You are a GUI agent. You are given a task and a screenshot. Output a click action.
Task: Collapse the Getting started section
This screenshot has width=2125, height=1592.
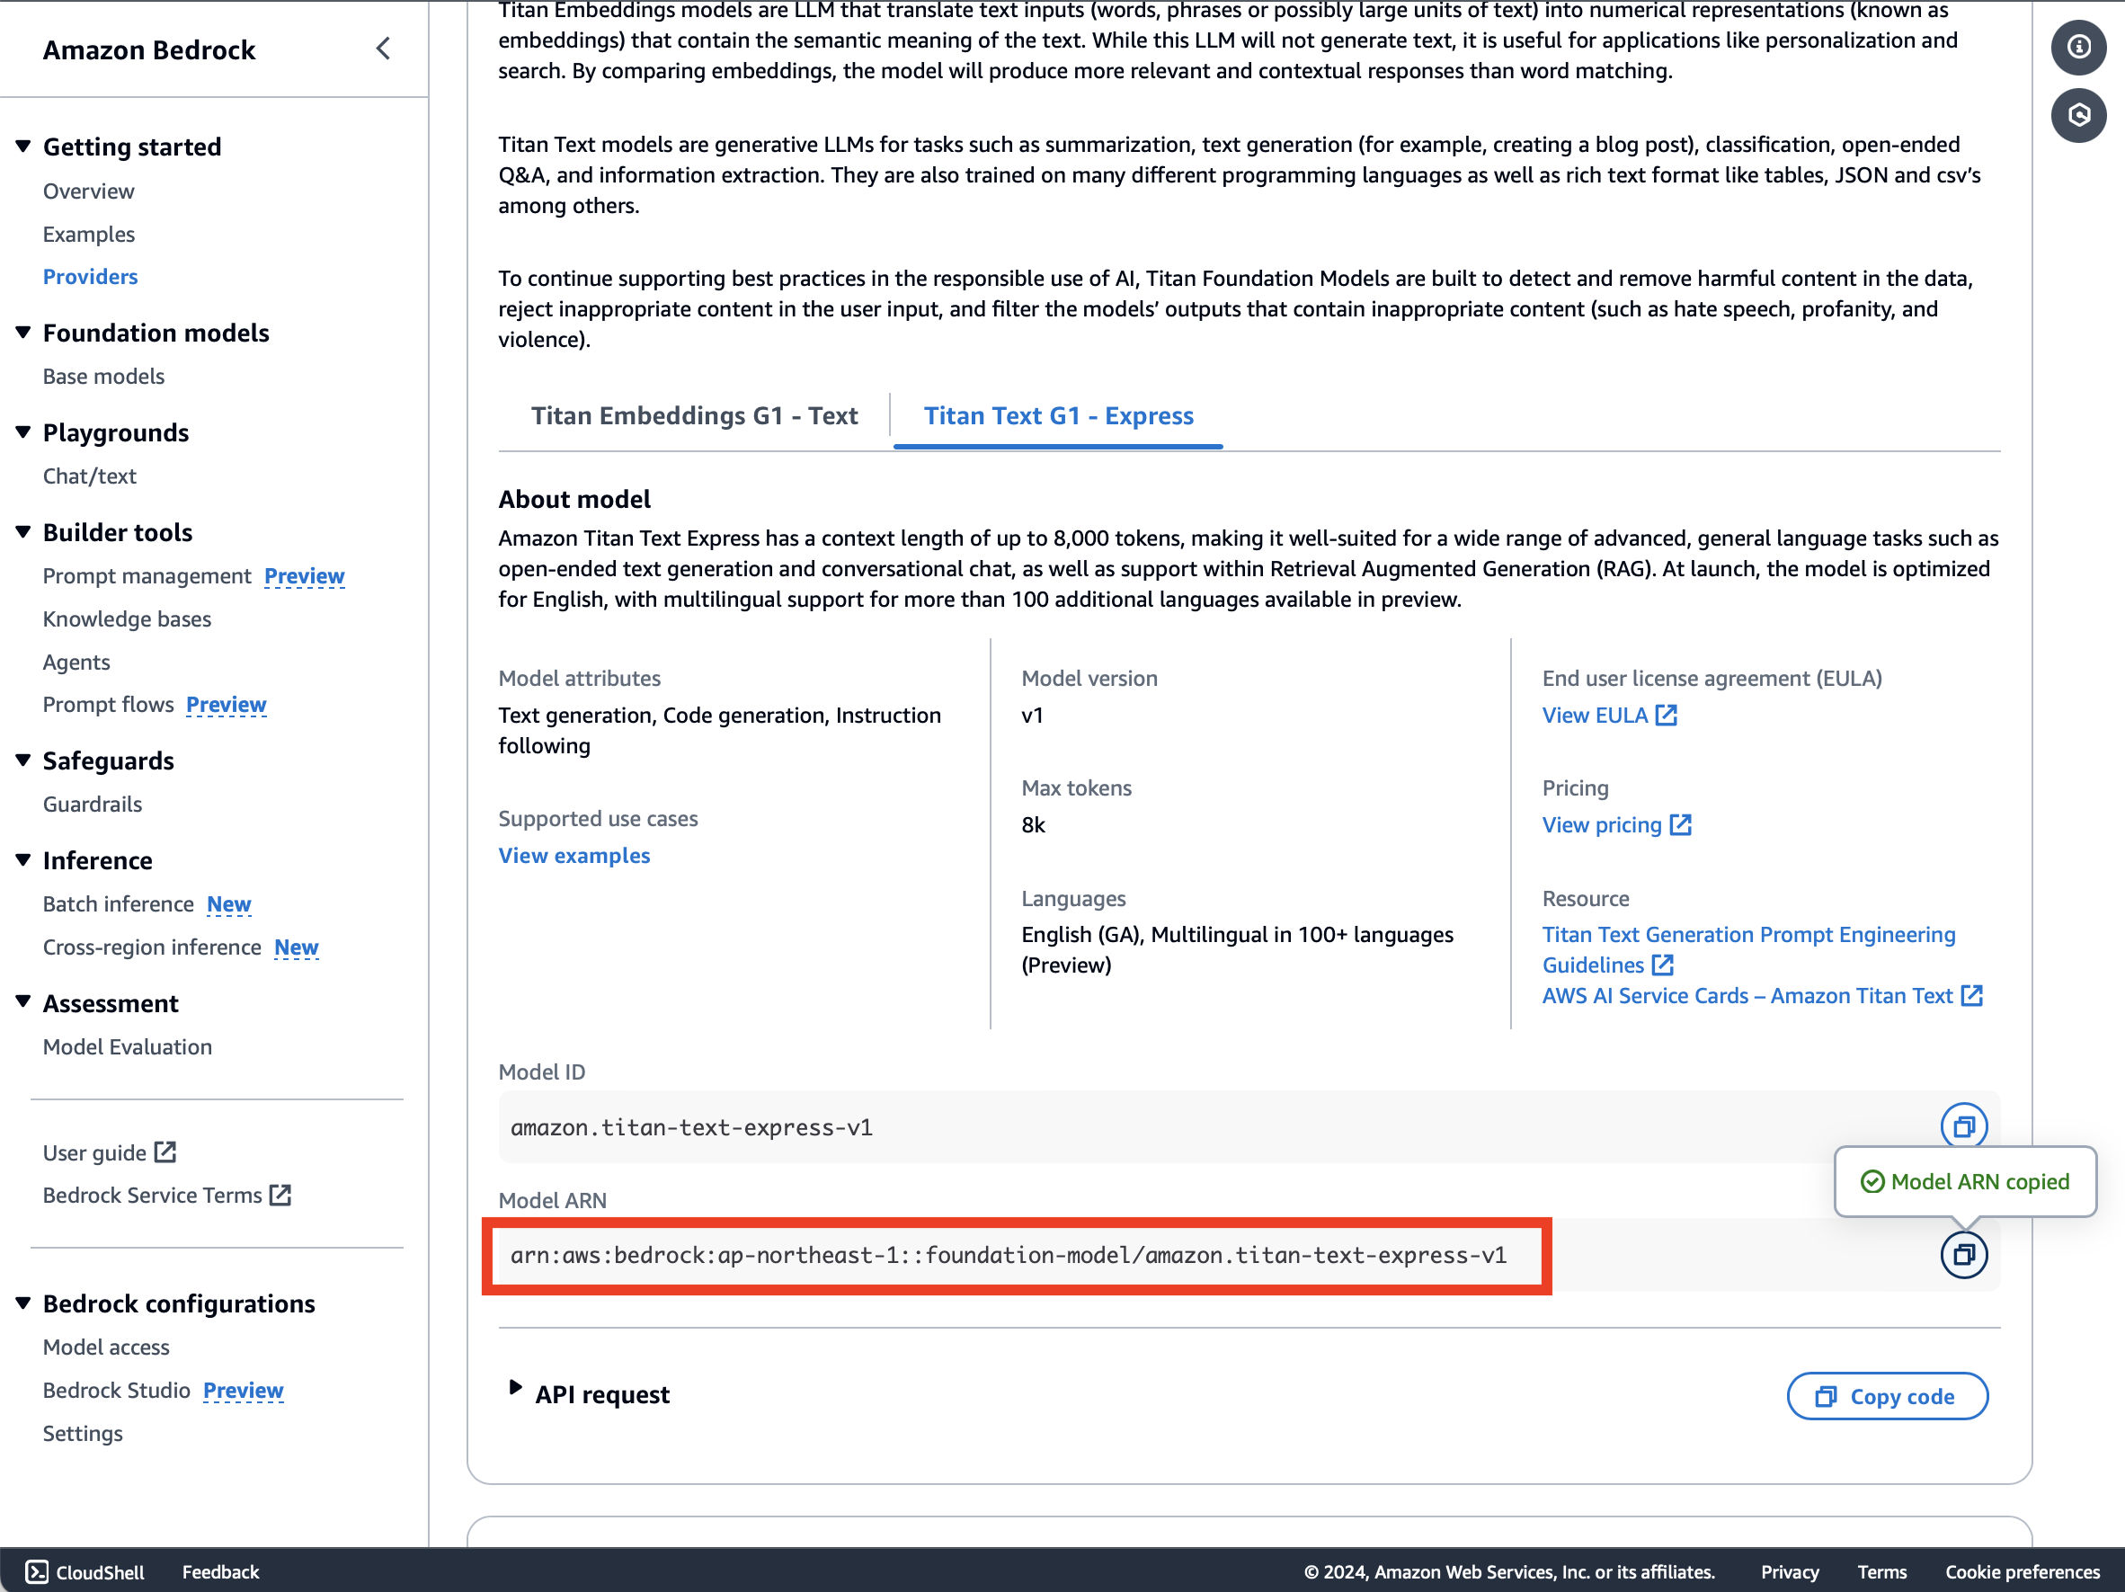23,146
